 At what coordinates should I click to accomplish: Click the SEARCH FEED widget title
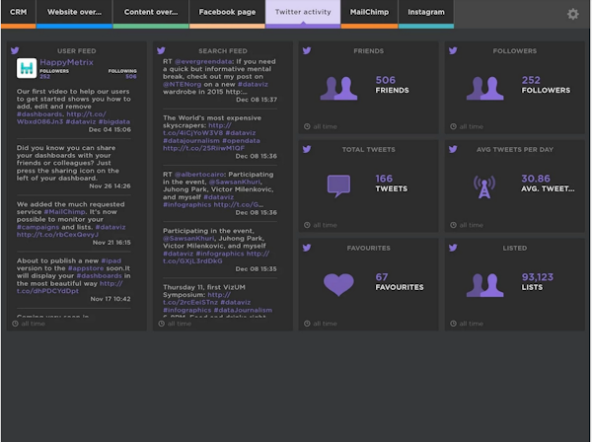[223, 51]
